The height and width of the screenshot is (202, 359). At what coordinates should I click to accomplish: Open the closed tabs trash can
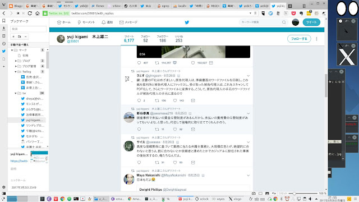[x=304, y=6]
